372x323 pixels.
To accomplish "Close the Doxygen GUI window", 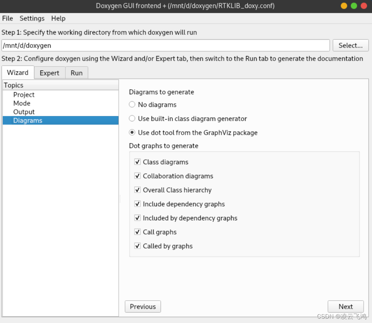I will coord(364,6).
